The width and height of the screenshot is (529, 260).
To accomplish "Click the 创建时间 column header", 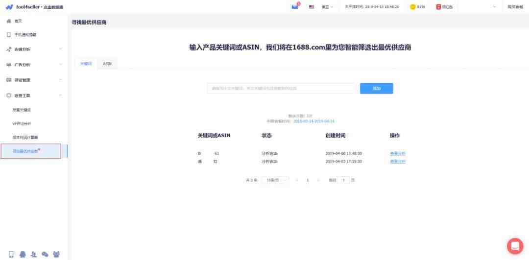I will pyautogui.click(x=336, y=136).
